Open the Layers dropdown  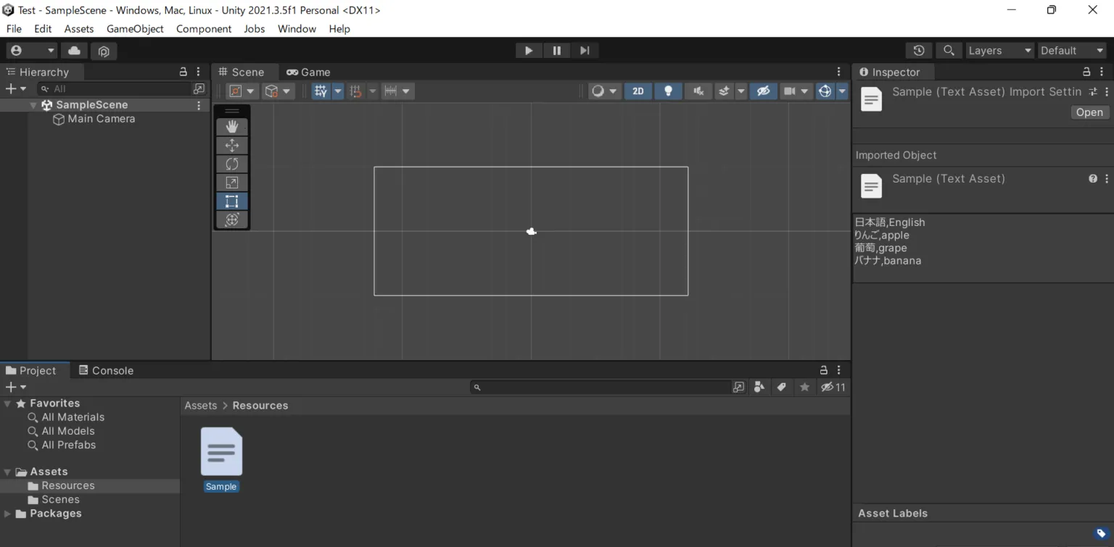(x=999, y=51)
